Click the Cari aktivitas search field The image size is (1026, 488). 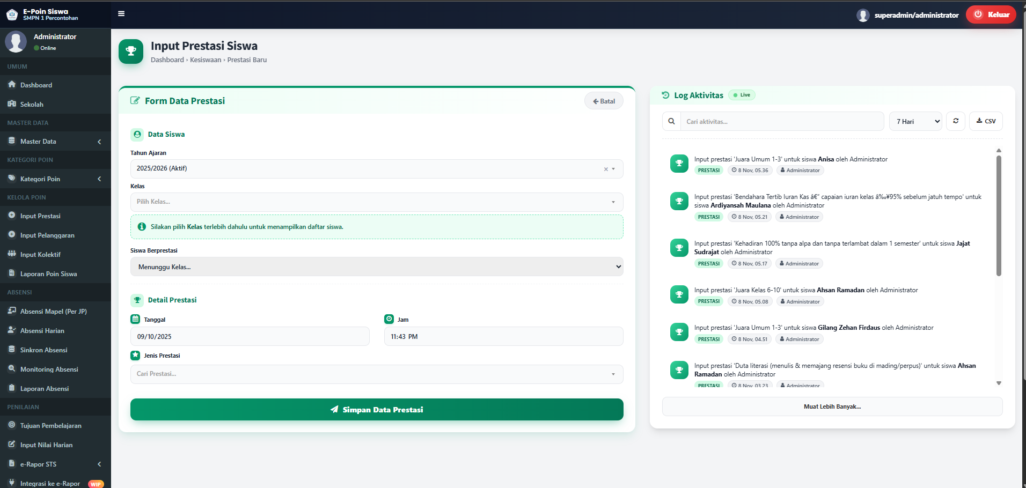tap(781, 121)
